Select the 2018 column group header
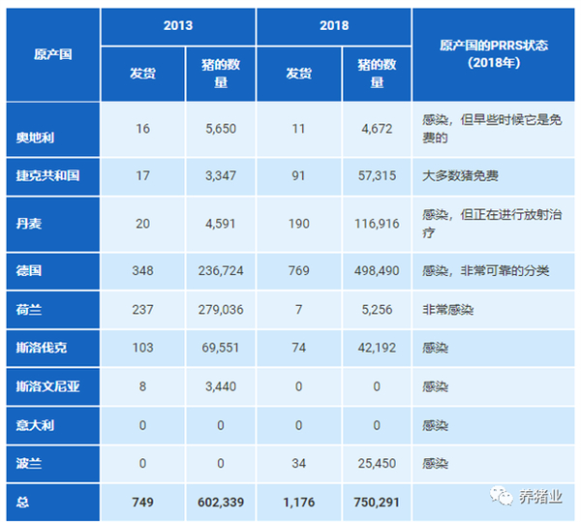The height and width of the screenshot is (522, 581). coord(334,26)
